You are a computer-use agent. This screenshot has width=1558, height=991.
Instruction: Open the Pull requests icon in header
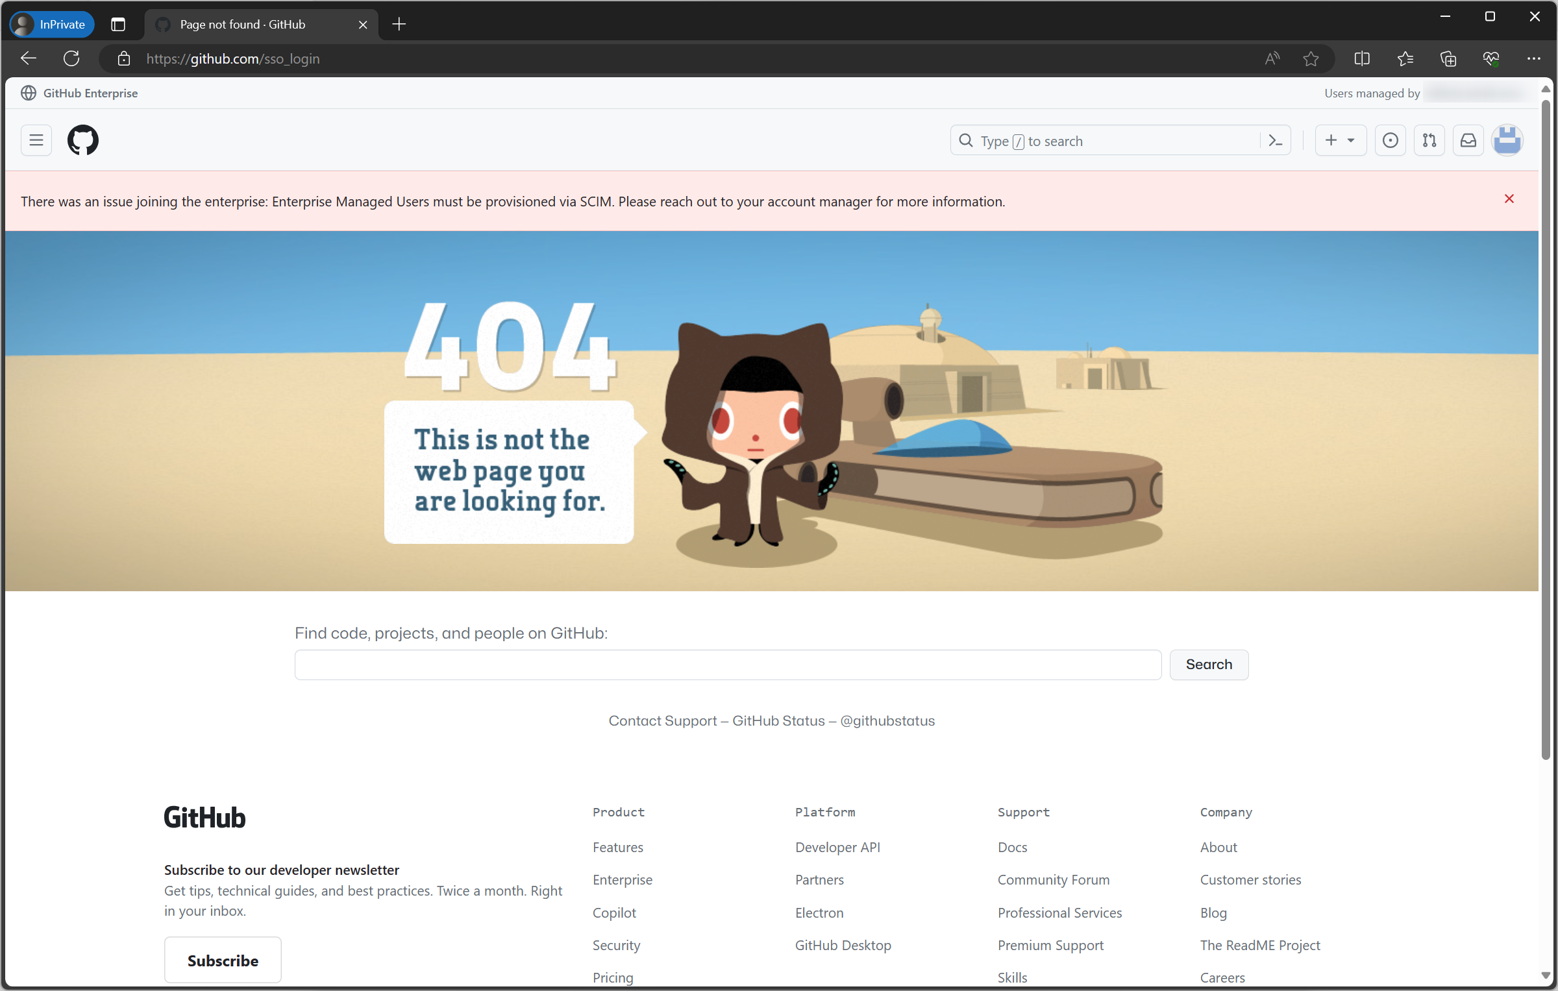(x=1429, y=140)
